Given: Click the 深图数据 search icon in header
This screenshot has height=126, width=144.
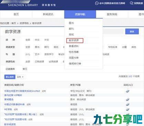Looking at the screenshot, I should (x=132, y=3).
